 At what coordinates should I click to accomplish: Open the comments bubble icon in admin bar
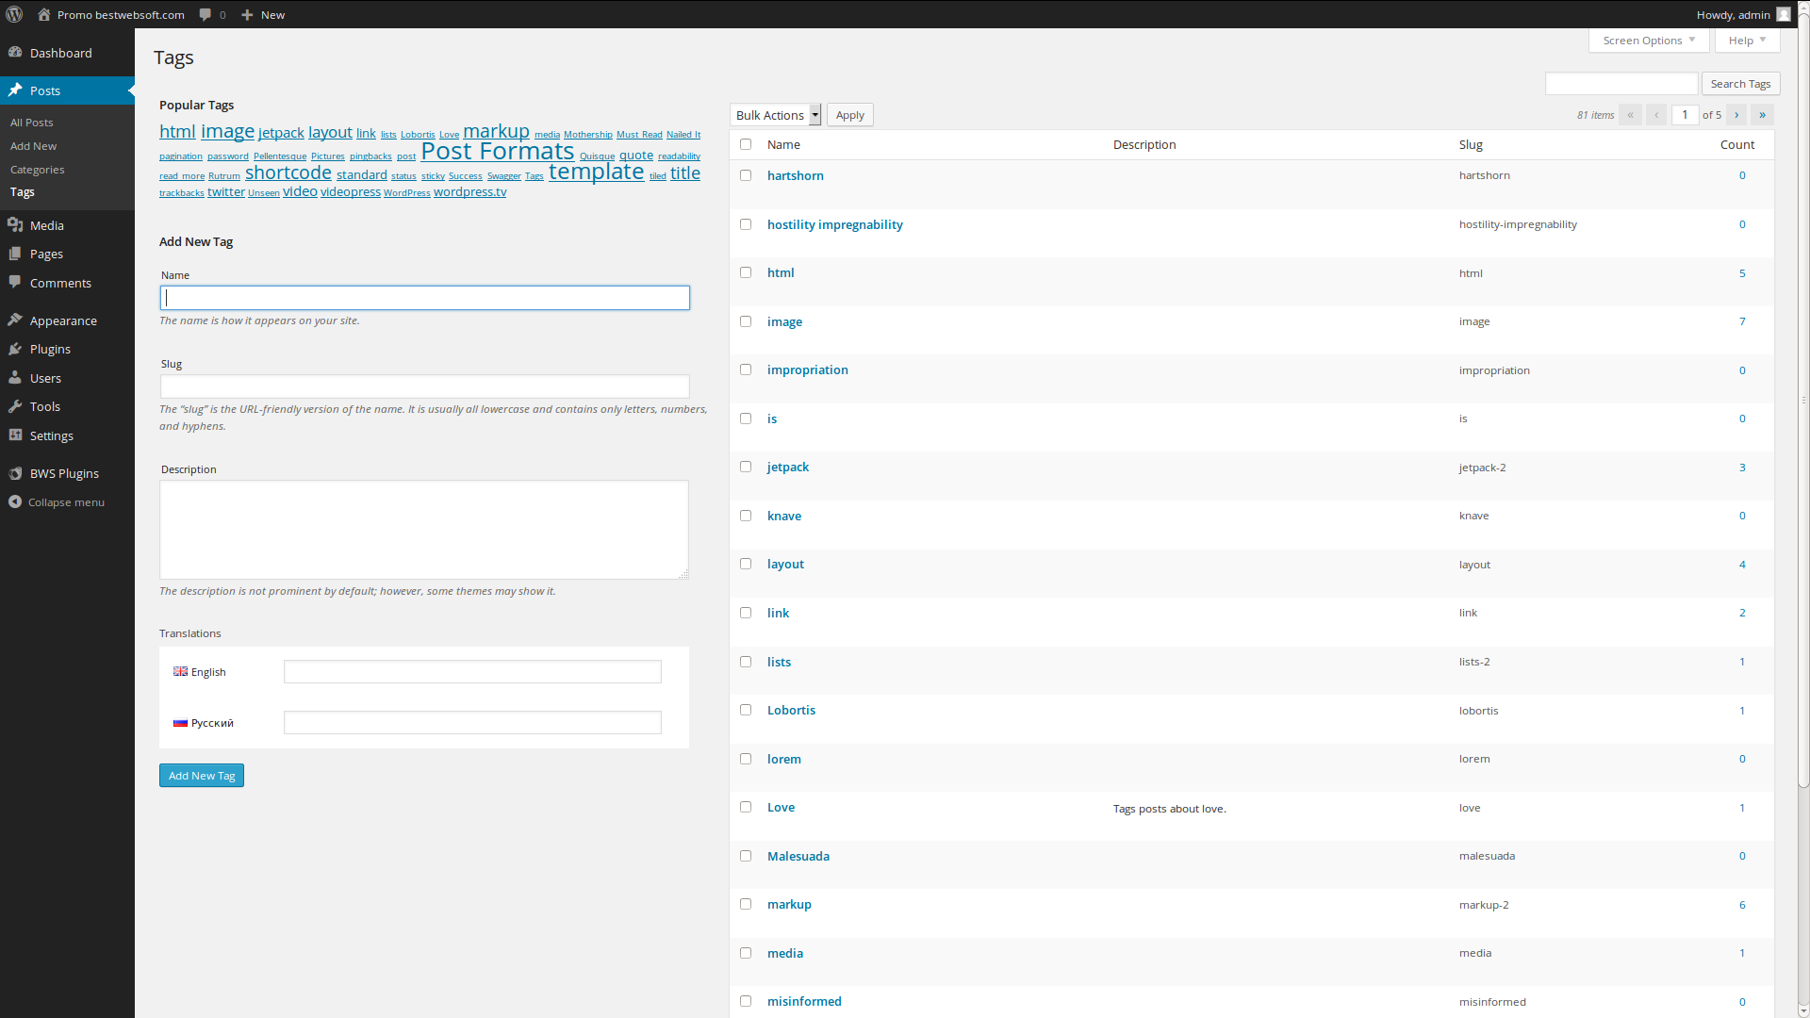206,15
